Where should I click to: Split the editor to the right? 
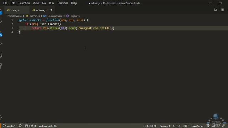(222, 10)
